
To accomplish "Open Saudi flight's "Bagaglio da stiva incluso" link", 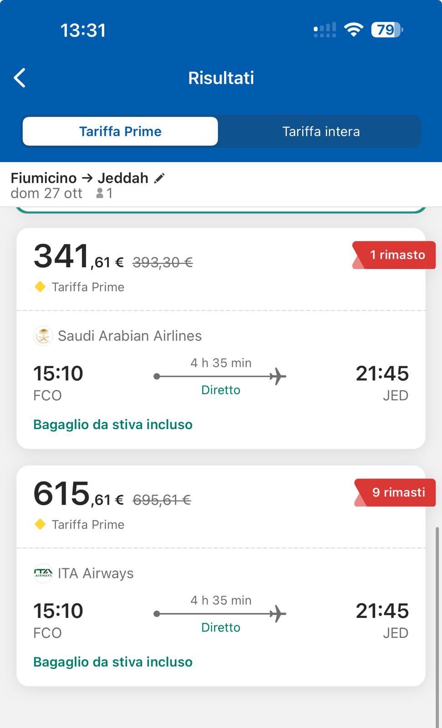I will tap(113, 425).
